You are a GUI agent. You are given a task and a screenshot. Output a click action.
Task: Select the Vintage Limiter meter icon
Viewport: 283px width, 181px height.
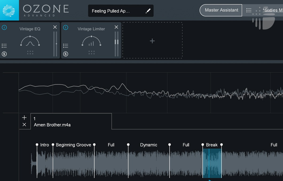tap(91, 41)
